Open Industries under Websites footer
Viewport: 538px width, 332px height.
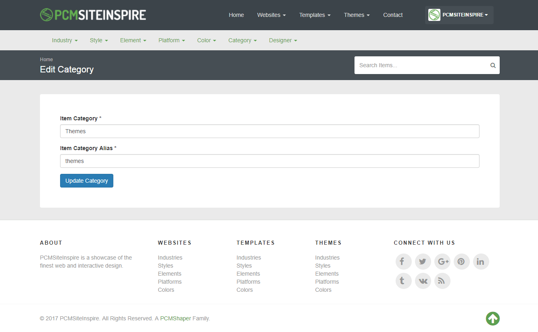click(x=170, y=258)
